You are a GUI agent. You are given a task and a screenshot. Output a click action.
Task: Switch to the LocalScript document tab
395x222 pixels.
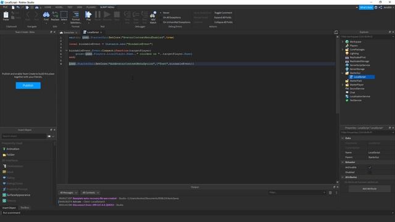click(93, 32)
